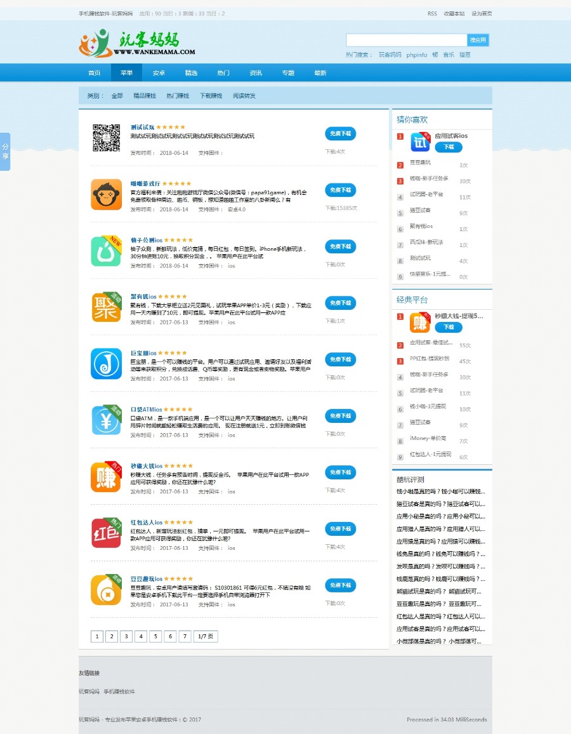The height and width of the screenshot is (734, 571).
Task: Open review 熊猫试玩是真的吗？
Action: pyautogui.click(x=438, y=591)
